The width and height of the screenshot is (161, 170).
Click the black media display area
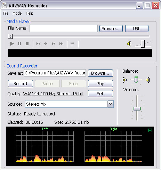(80, 53)
